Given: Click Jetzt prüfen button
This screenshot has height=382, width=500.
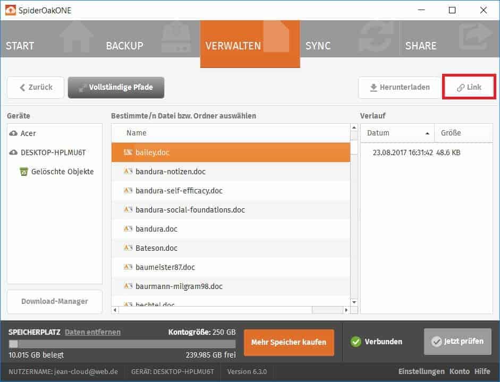Looking at the screenshot, I should point(457,342).
